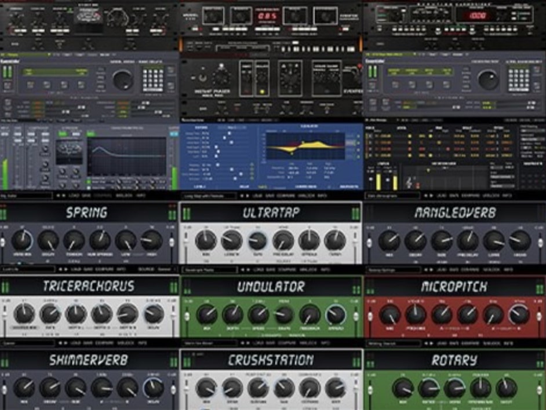Click MIX LOCK in the bar above MicroPitch
The image size is (546, 410).
[x=492, y=270]
